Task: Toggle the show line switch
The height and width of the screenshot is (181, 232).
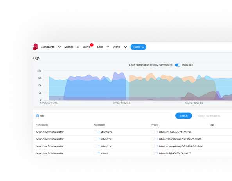Action: click(x=178, y=65)
